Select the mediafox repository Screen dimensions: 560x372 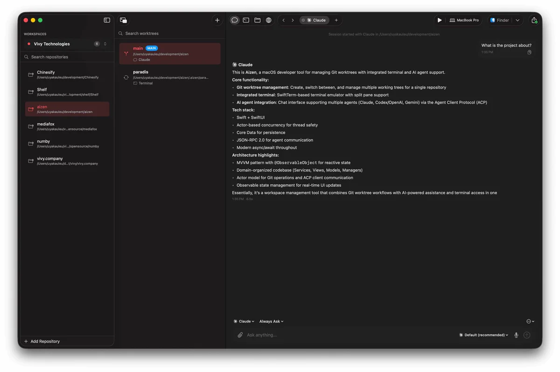click(67, 126)
